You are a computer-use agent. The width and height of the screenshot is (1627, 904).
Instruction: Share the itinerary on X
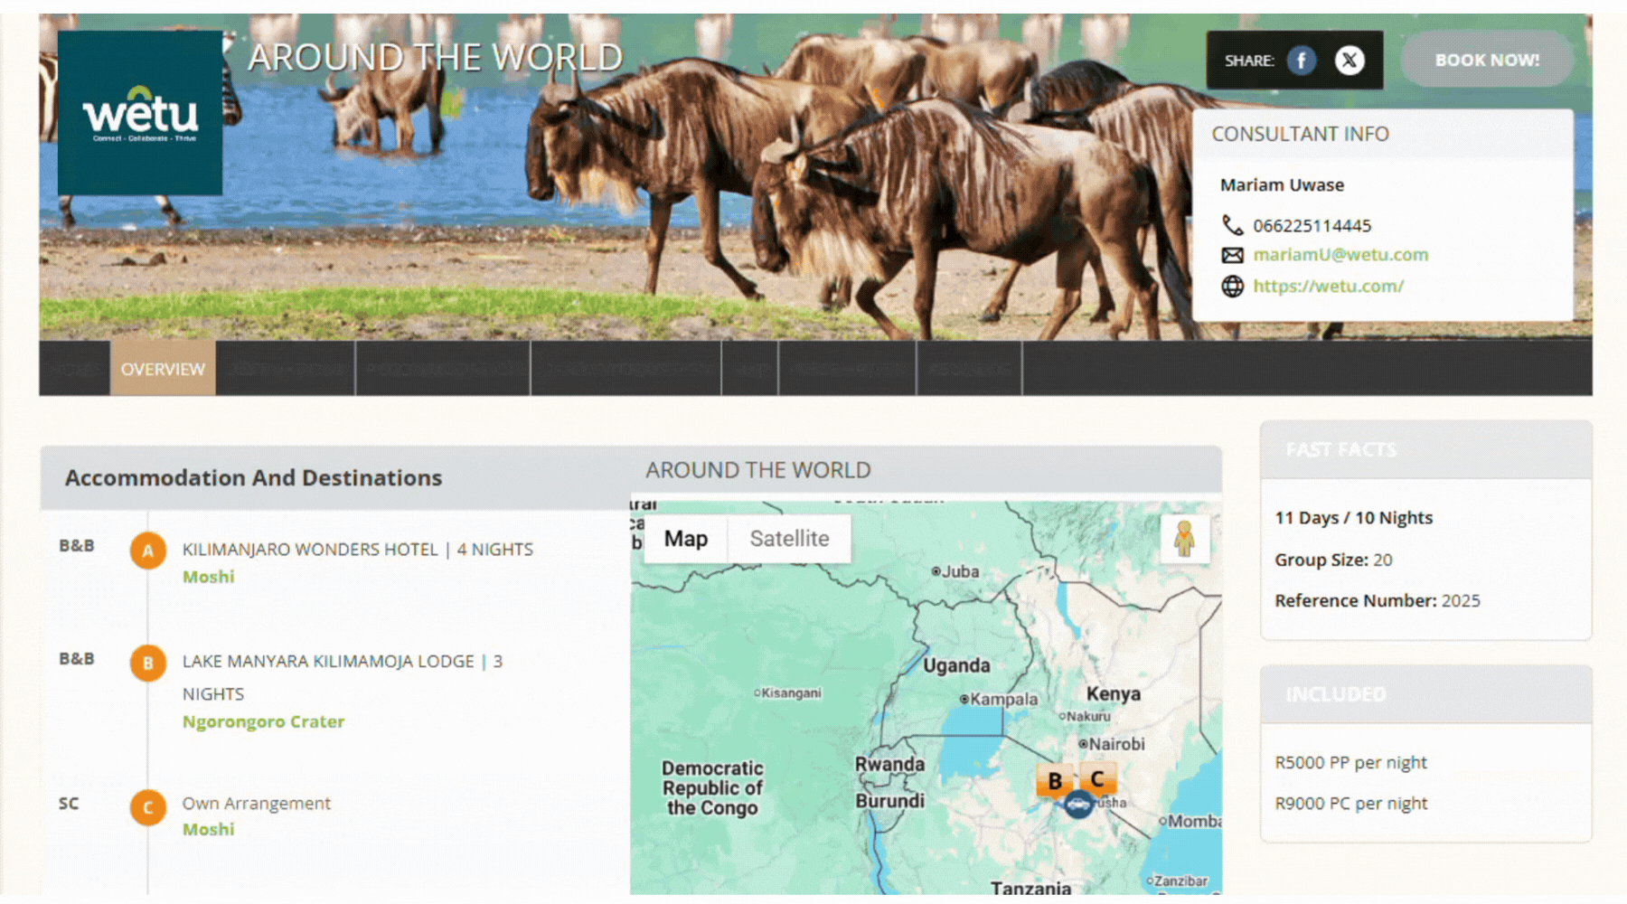[x=1350, y=61]
